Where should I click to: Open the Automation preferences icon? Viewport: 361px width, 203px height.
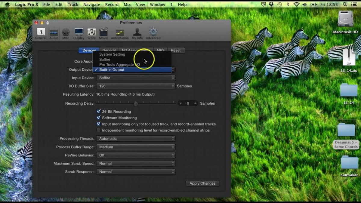(x=120, y=33)
